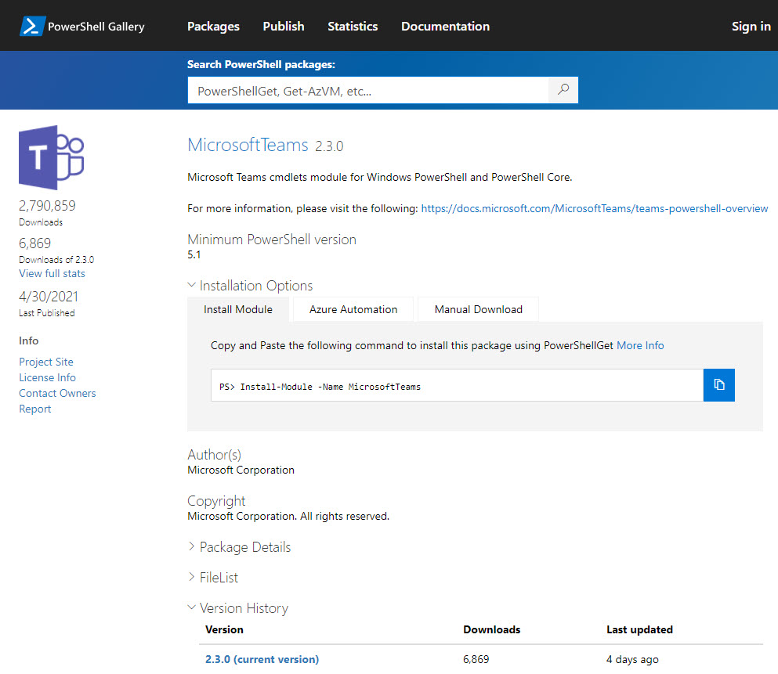This screenshot has height=674, width=778.
Task: Click the Downloads column header
Action: click(492, 629)
